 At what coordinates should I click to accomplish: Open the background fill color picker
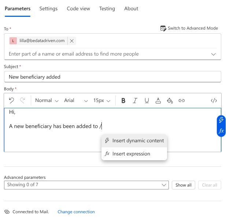pyautogui.click(x=170, y=101)
